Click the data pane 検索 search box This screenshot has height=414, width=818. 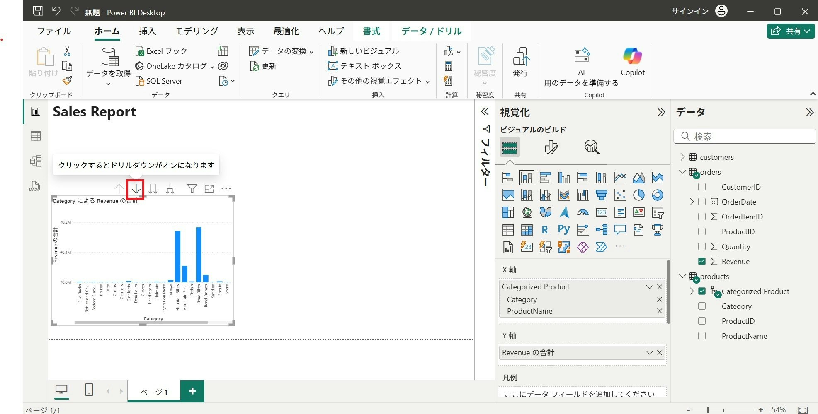point(745,136)
